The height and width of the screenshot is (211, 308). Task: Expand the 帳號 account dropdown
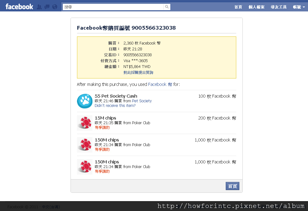[x=299, y=7]
